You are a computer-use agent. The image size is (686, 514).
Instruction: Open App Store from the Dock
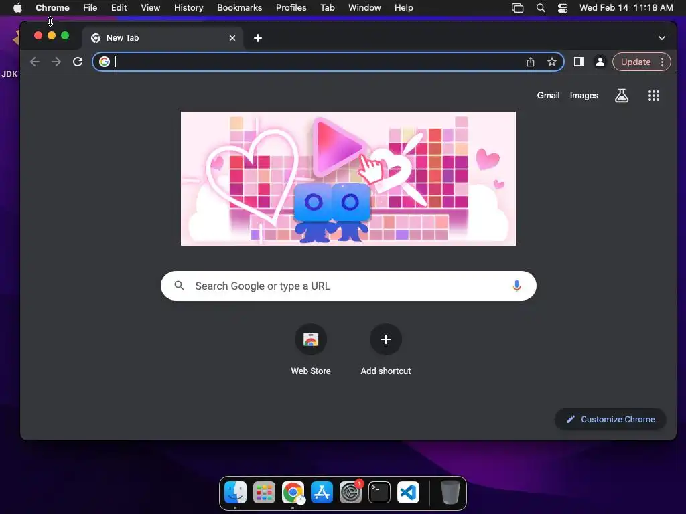(322, 492)
